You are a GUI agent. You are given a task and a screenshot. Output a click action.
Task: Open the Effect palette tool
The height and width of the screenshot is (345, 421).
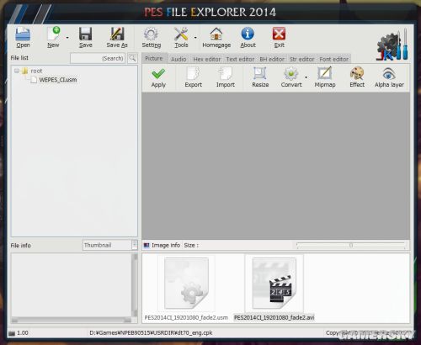357,74
